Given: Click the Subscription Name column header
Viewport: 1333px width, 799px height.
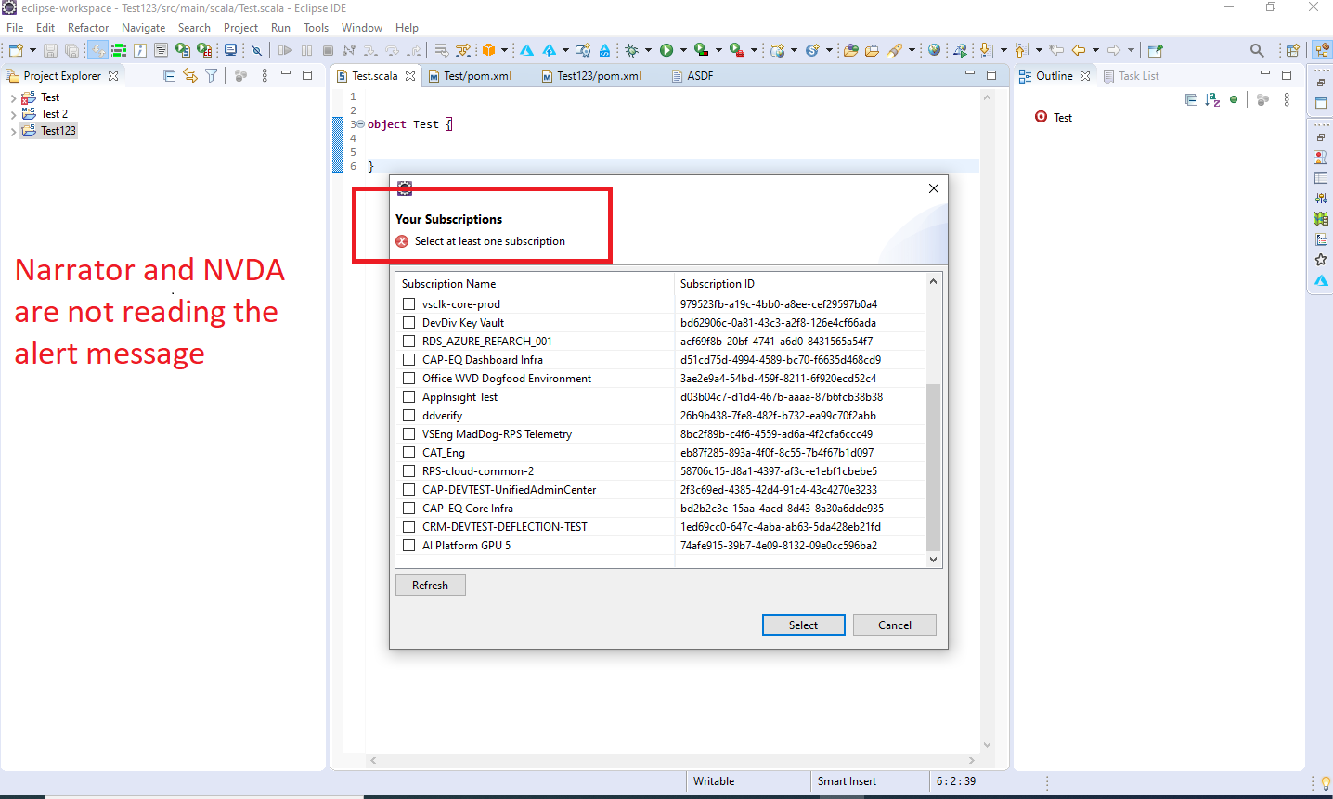Looking at the screenshot, I should coord(535,284).
